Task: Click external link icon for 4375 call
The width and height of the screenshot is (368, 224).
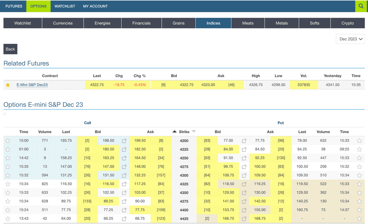Action: point(124,201)
